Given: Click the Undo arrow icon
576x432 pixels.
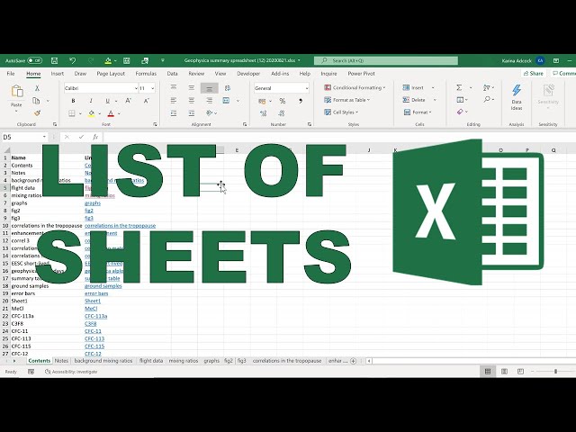Looking at the screenshot, I should click(x=72, y=60).
